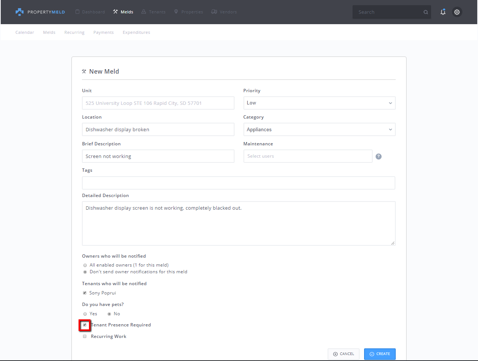Enable the Recurring Work checkbox
Image resolution: width=478 pixels, height=361 pixels.
(85, 336)
